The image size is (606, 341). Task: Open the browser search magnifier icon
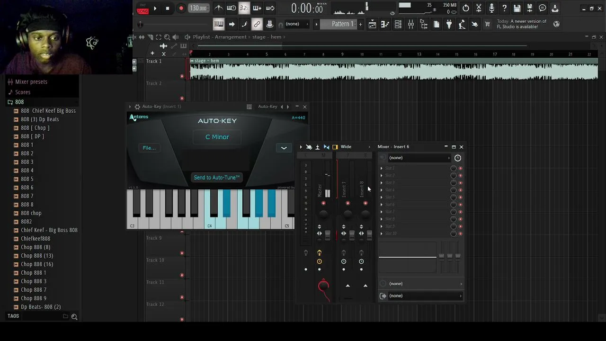coord(74,316)
